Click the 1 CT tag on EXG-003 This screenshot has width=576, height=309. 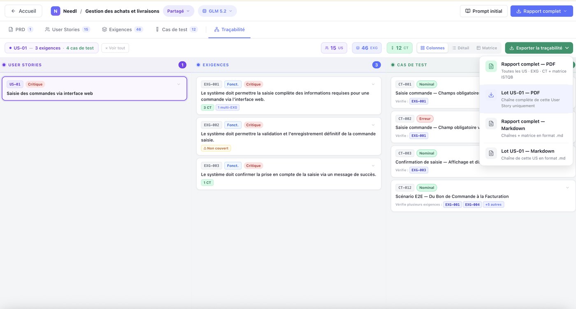pos(207,183)
